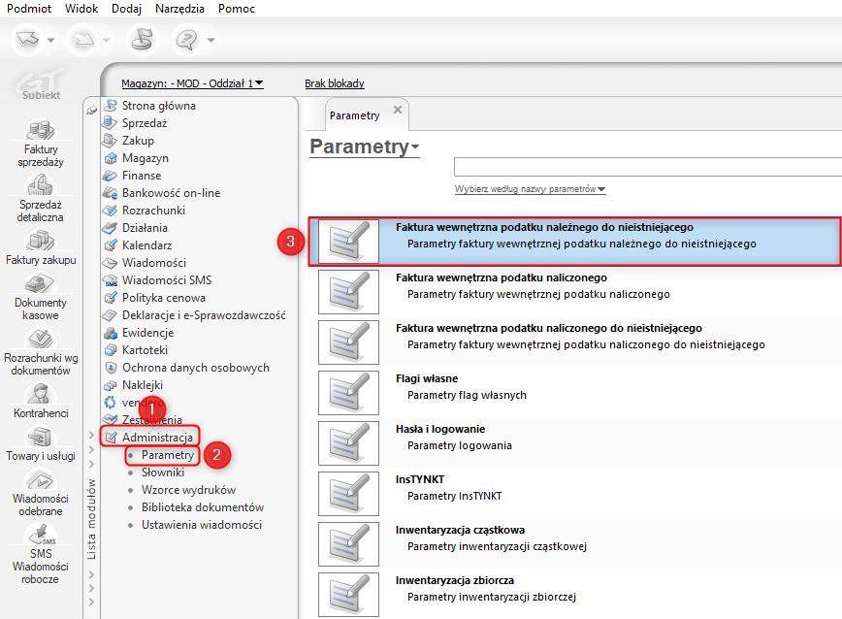The height and width of the screenshot is (619, 842).
Task: Click the Sprzedaż detaliczna basket icon
Action: [41, 184]
